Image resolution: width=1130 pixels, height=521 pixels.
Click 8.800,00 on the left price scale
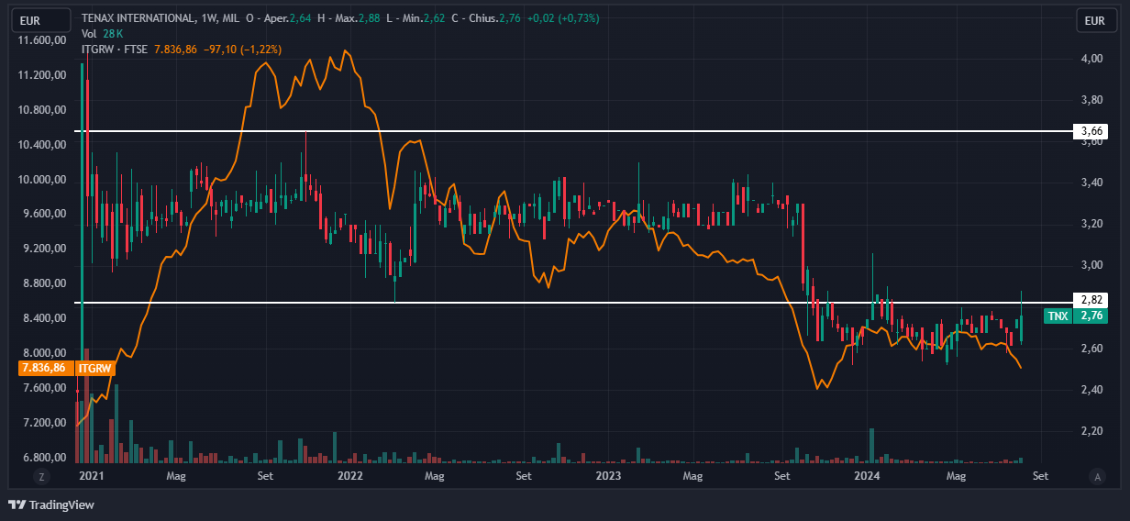coord(45,283)
